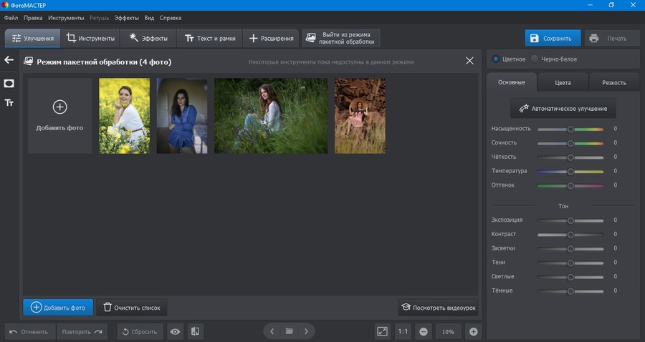Click the back arrow icon in left sidebar
This screenshot has width=645, height=342.
[9, 60]
